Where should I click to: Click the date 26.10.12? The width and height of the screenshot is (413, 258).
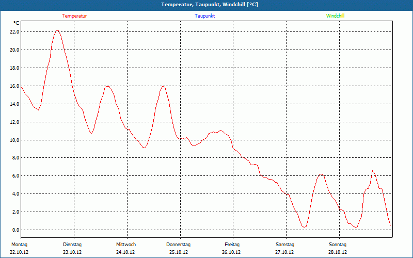tap(231, 252)
